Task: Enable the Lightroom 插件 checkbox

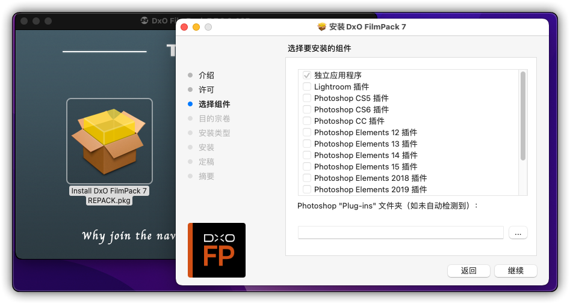Action: point(307,87)
